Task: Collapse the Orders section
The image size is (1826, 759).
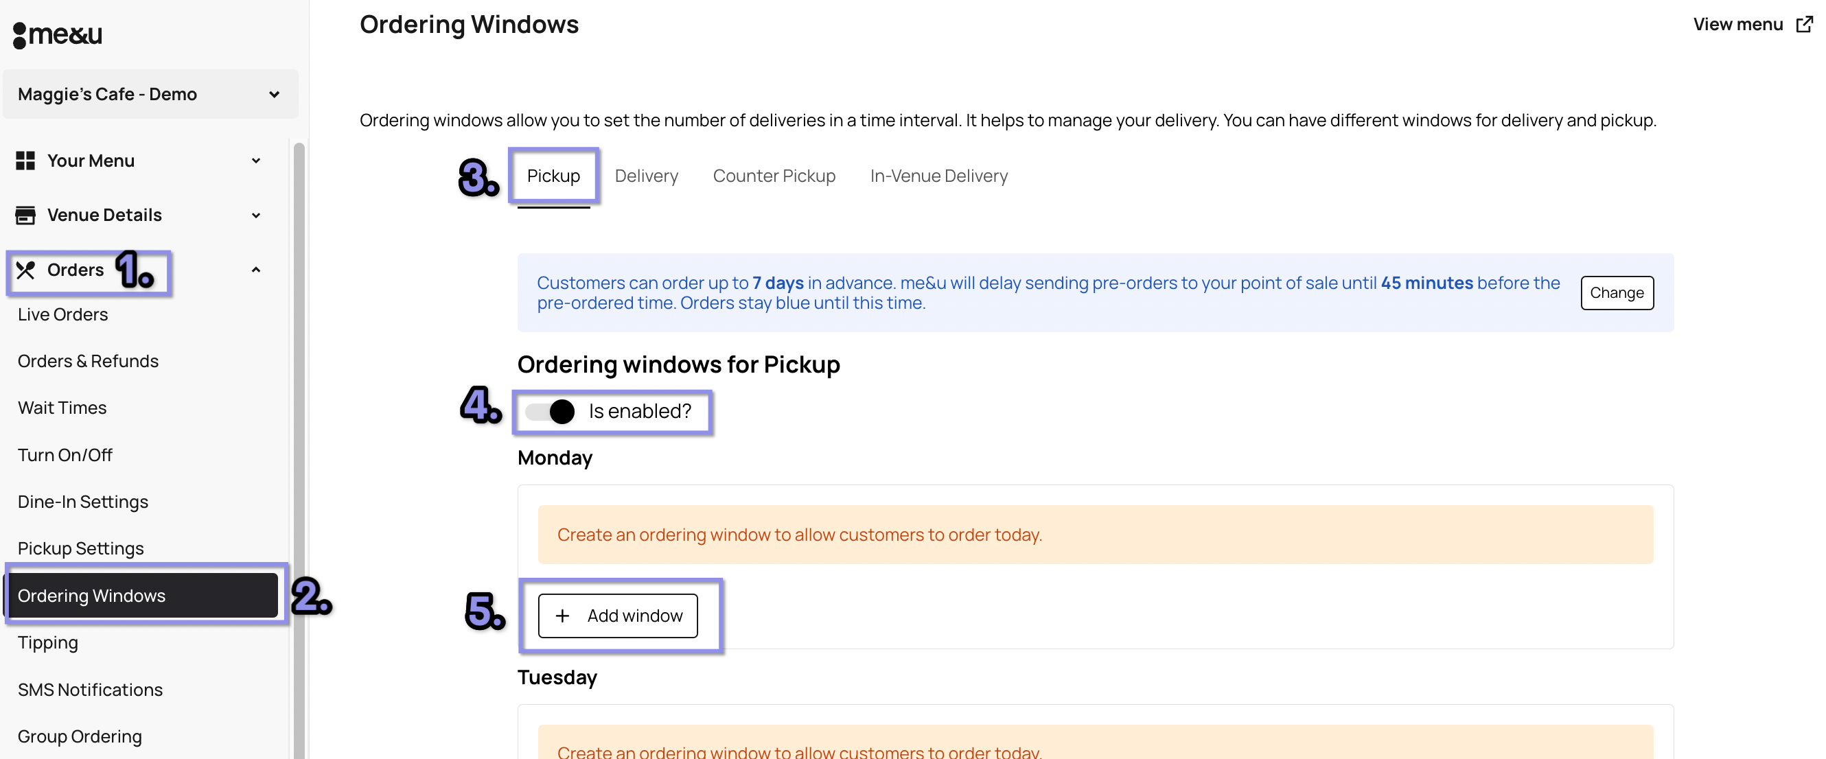Action: [255, 269]
